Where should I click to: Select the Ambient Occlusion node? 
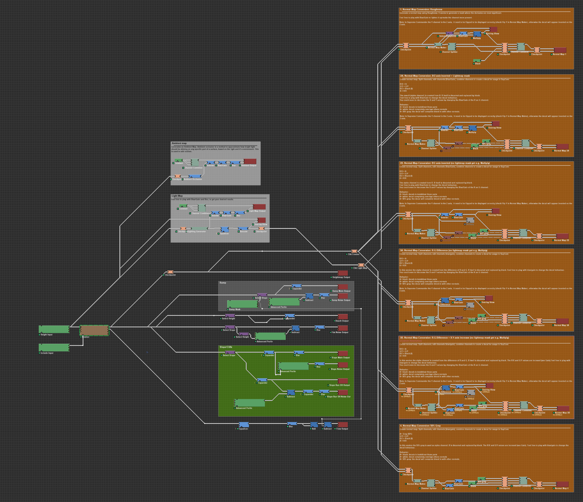pos(195,176)
